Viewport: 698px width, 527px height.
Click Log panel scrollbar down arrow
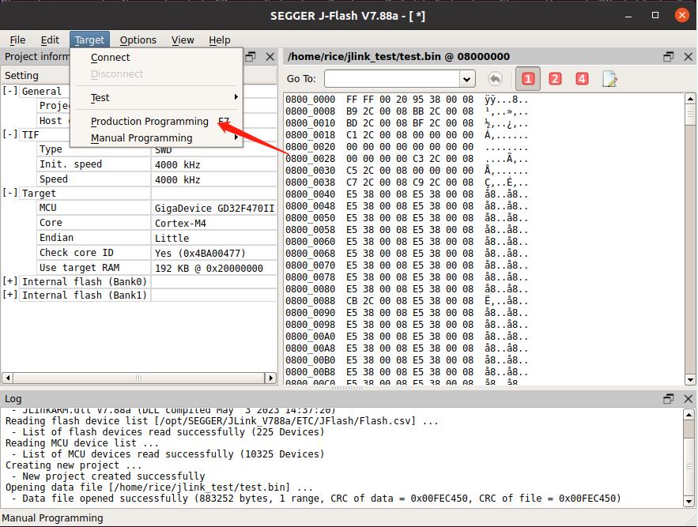pos(689,501)
